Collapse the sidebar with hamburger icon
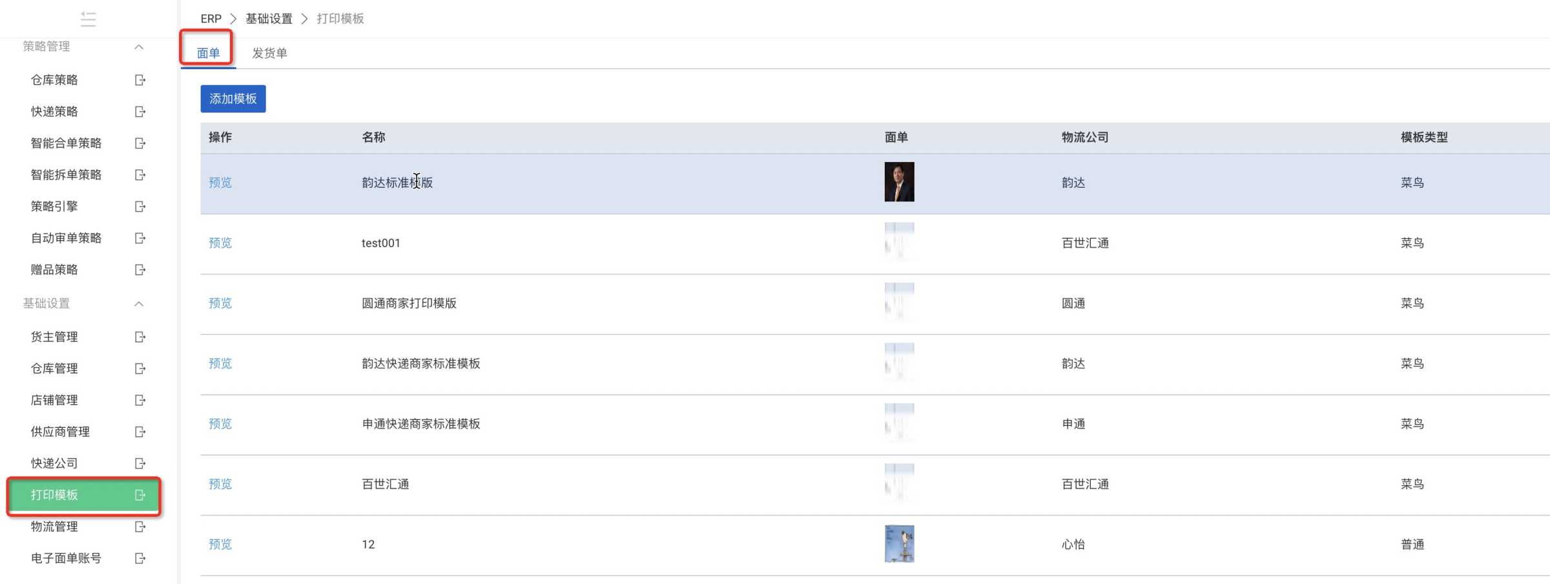The width and height of the screenshot is (1550, 584). [x=88, y=19]
